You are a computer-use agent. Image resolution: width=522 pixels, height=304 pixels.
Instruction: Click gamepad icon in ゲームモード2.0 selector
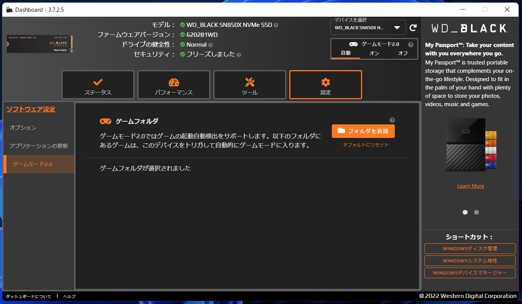tap(353, 44)
